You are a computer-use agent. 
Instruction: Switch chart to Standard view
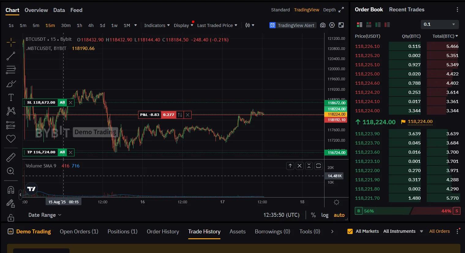click(280, 10)
